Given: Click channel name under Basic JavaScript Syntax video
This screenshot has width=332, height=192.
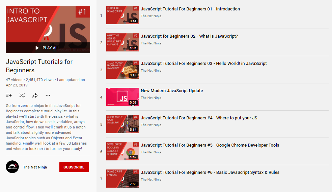Looking at the screenshot, I should click(151, 179).
